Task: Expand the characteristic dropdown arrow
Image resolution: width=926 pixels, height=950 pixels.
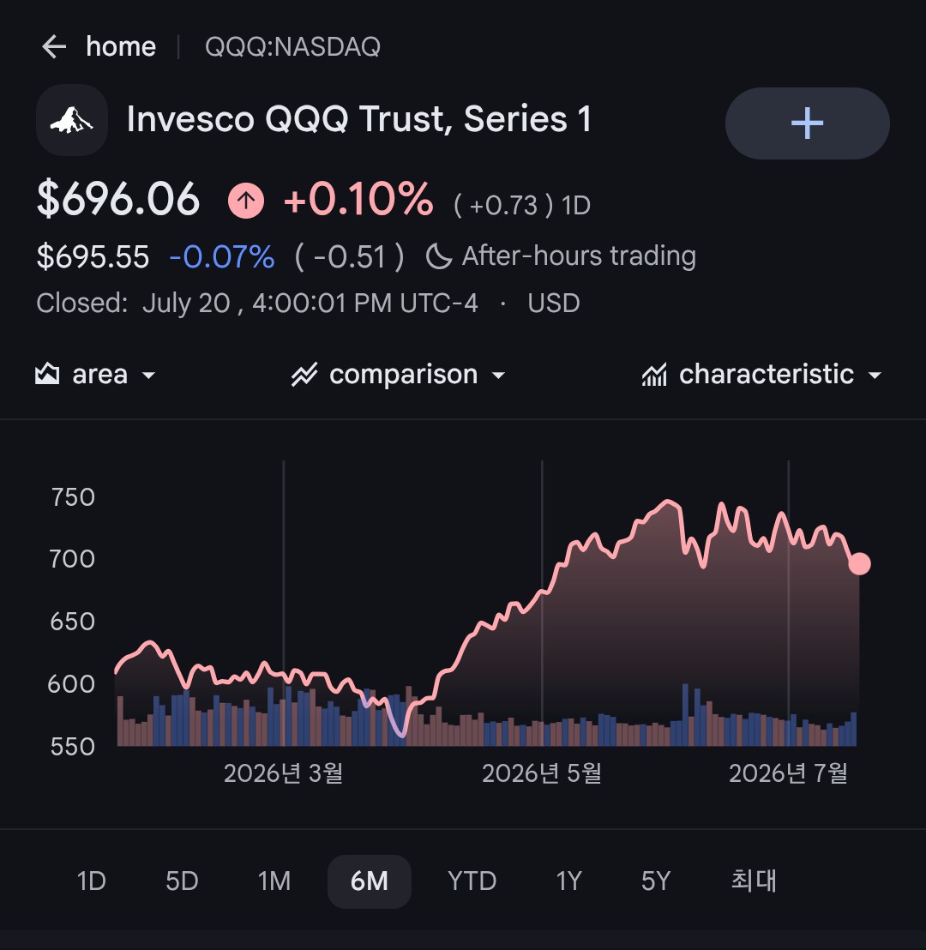Action: click(875, 376)
